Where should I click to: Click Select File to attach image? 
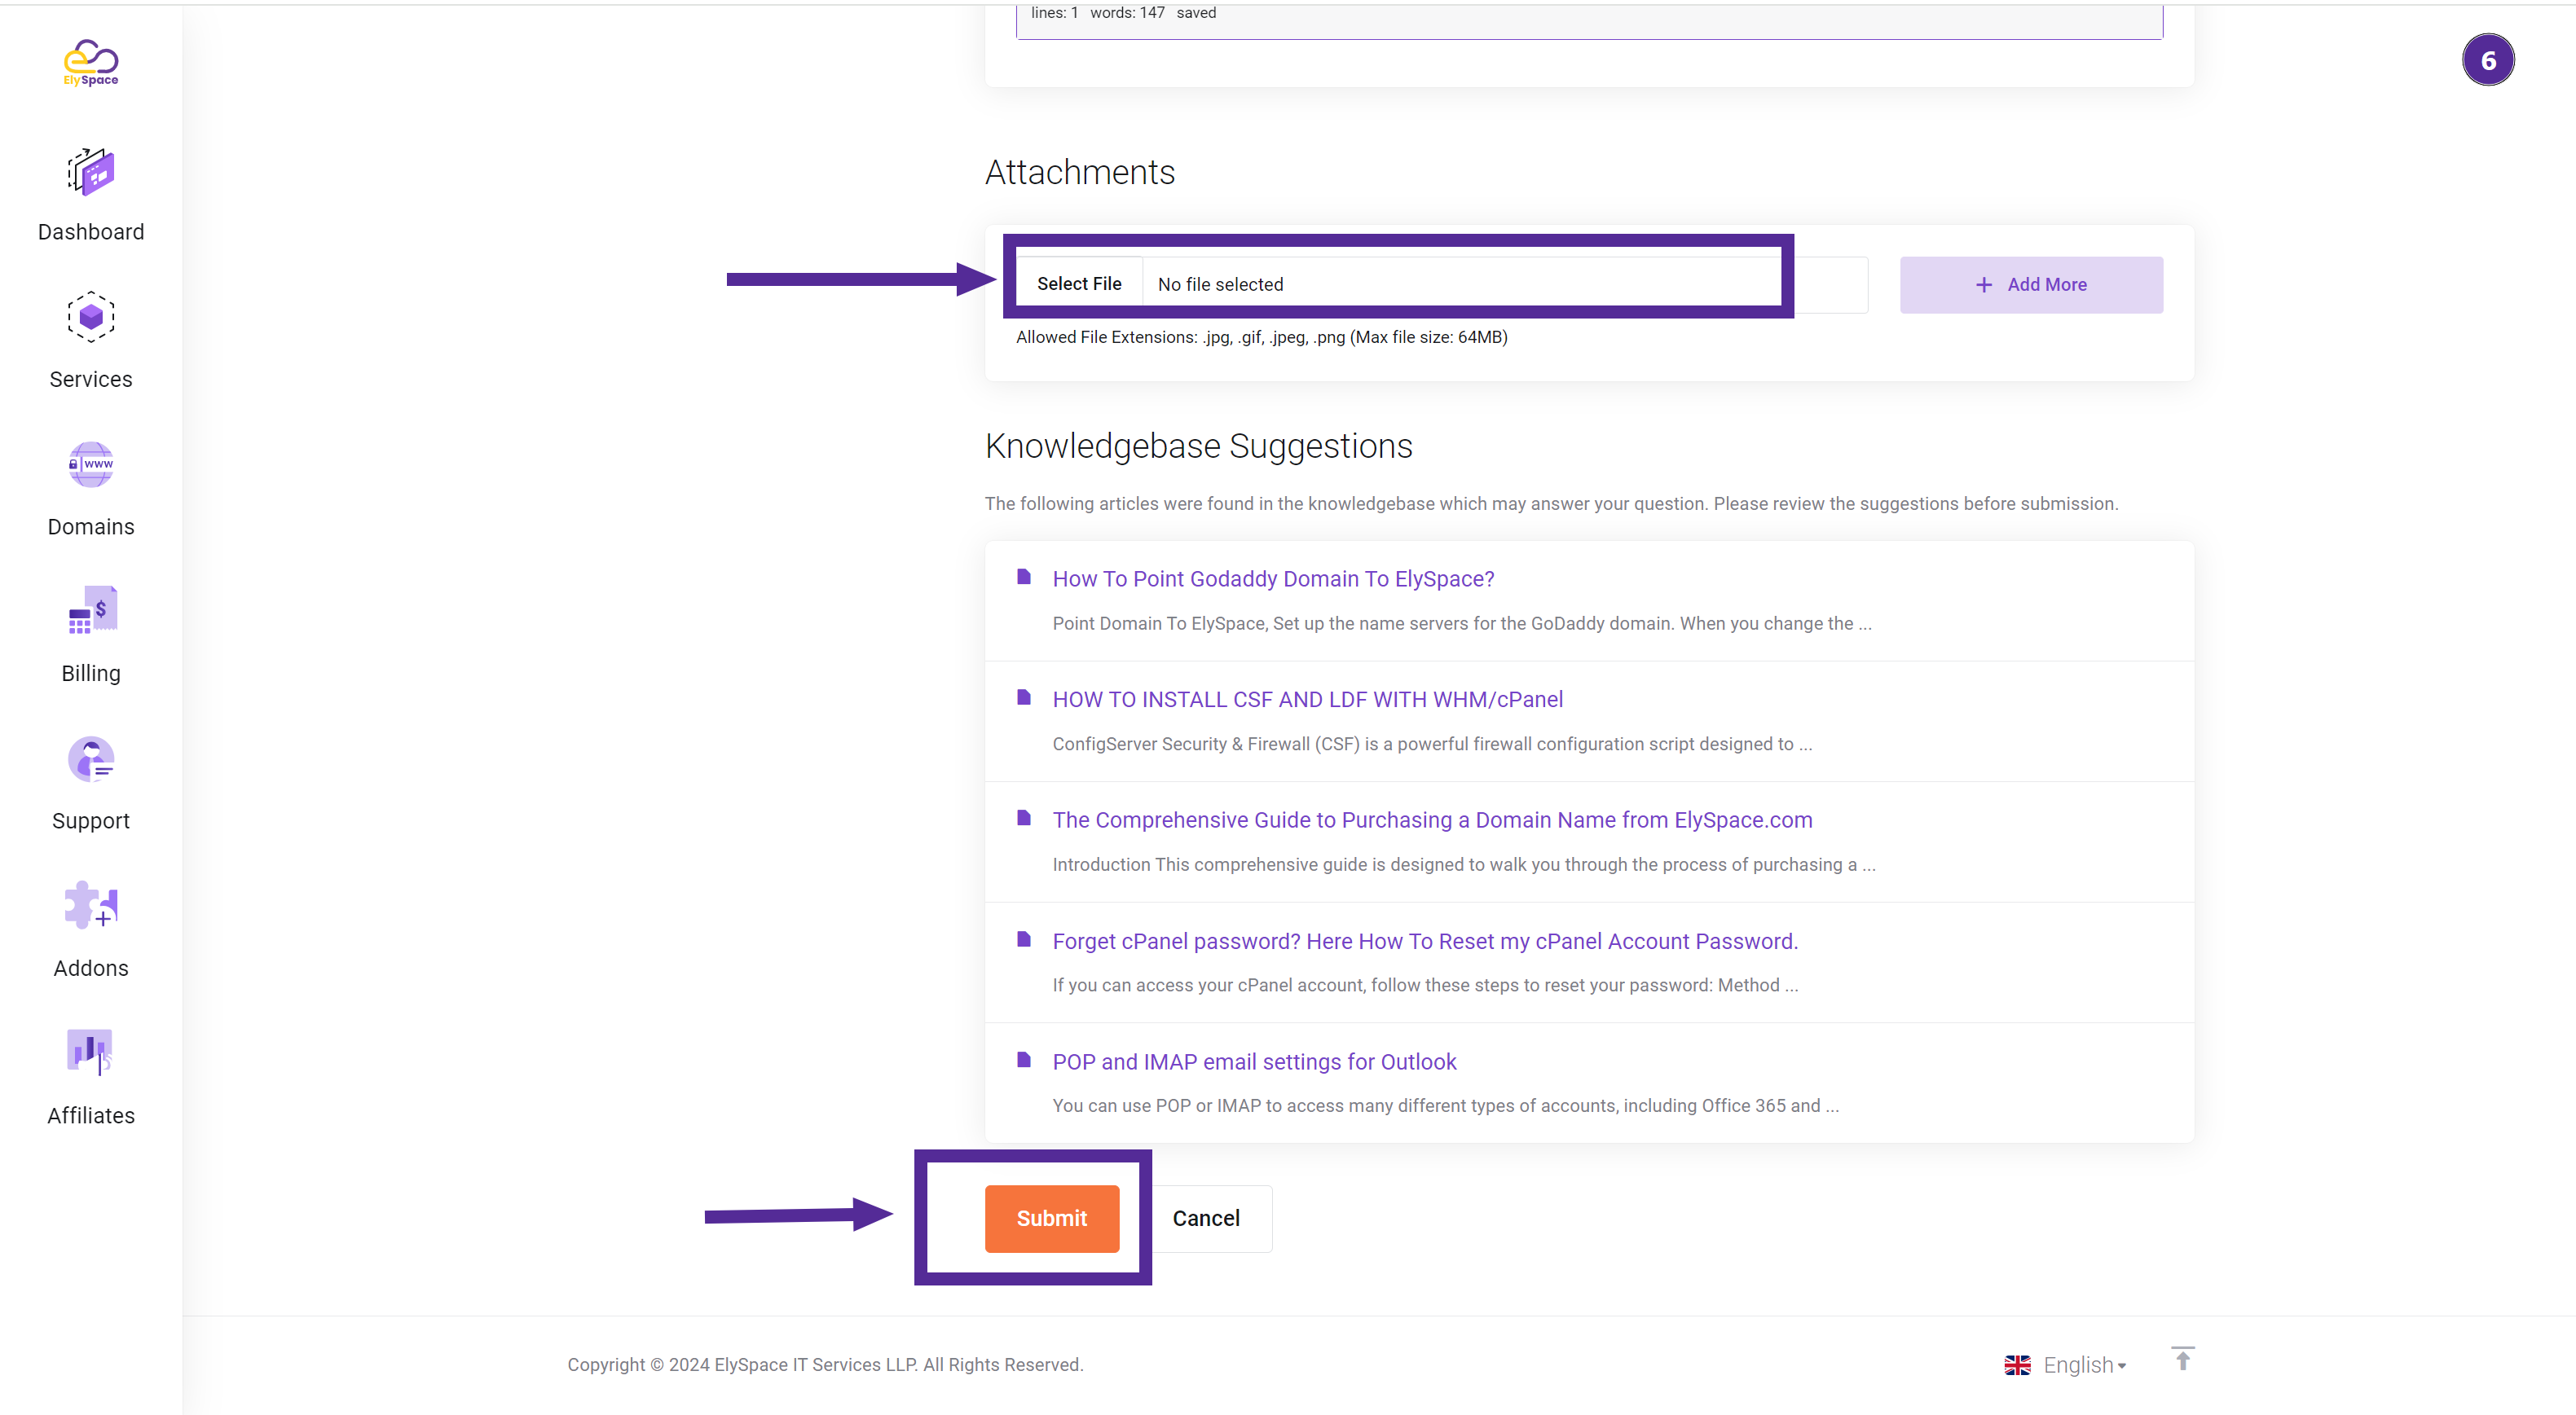click(1079, 284)
